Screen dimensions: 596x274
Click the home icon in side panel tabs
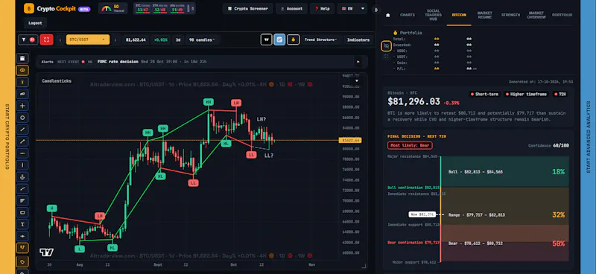387,15
